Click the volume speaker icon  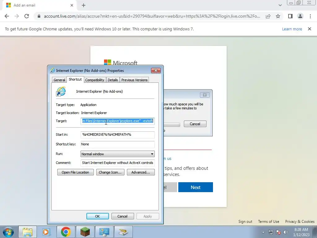(286, 232)
